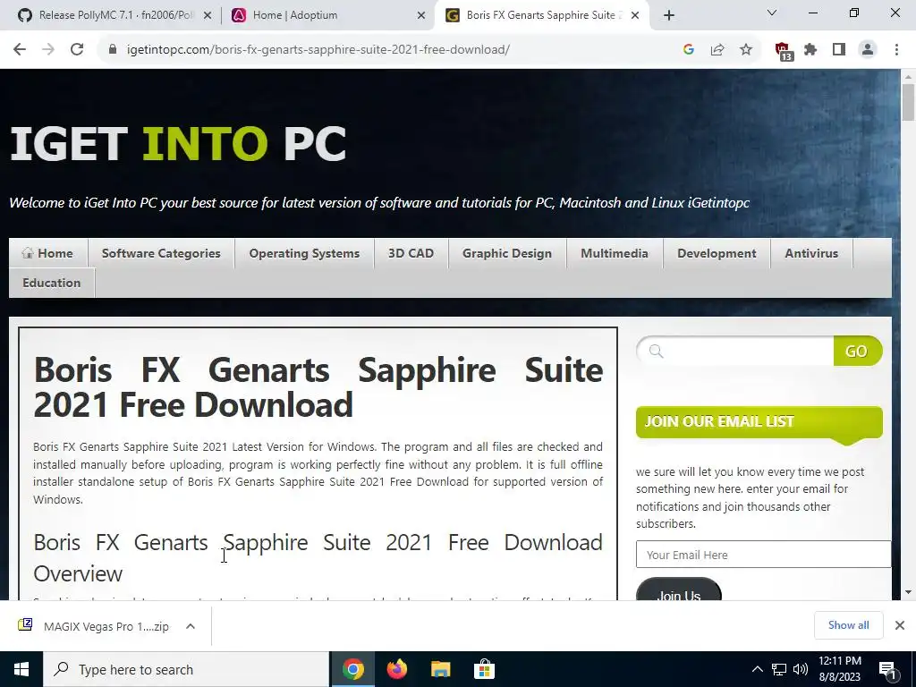Screen dimensions: 916x687
Task: Open the Windows Start menu
Action: click(21, 669)
